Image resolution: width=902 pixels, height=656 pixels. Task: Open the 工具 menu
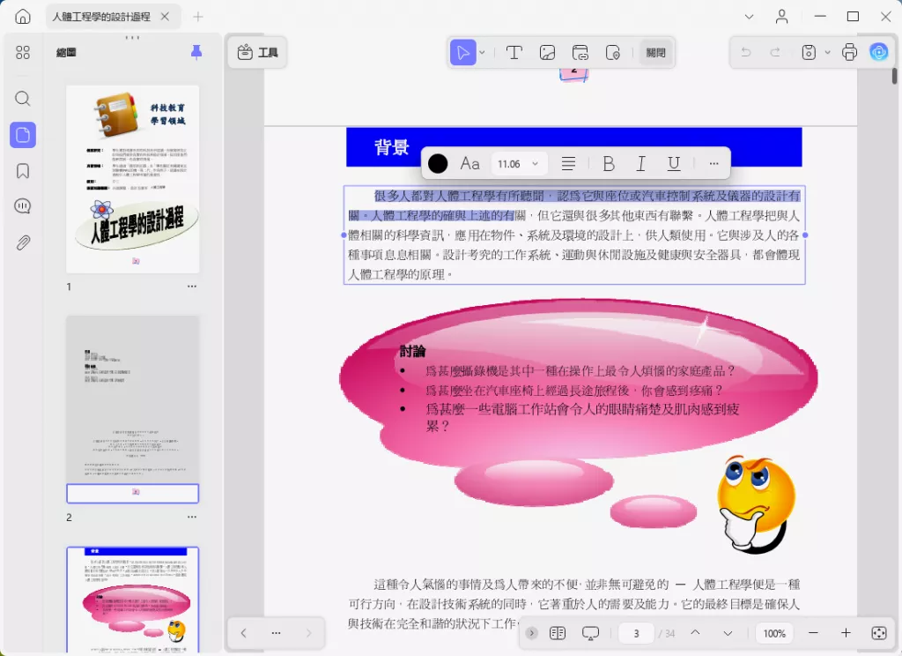(257, 52)
